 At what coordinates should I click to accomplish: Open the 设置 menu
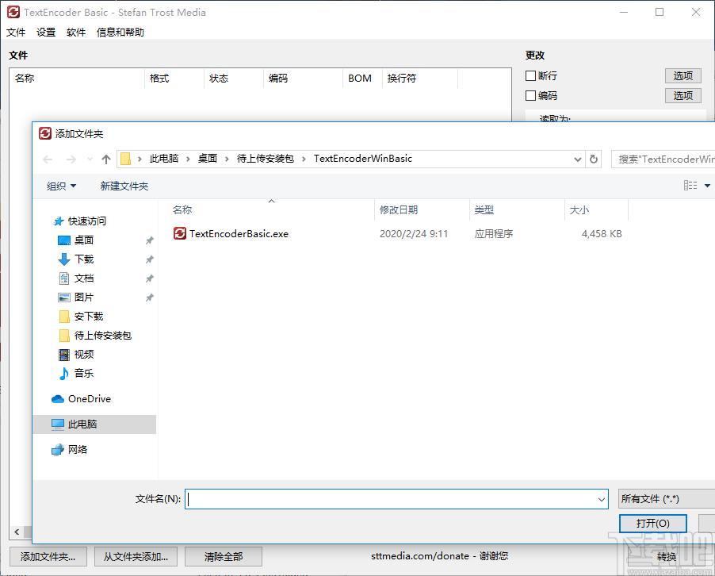46,33
